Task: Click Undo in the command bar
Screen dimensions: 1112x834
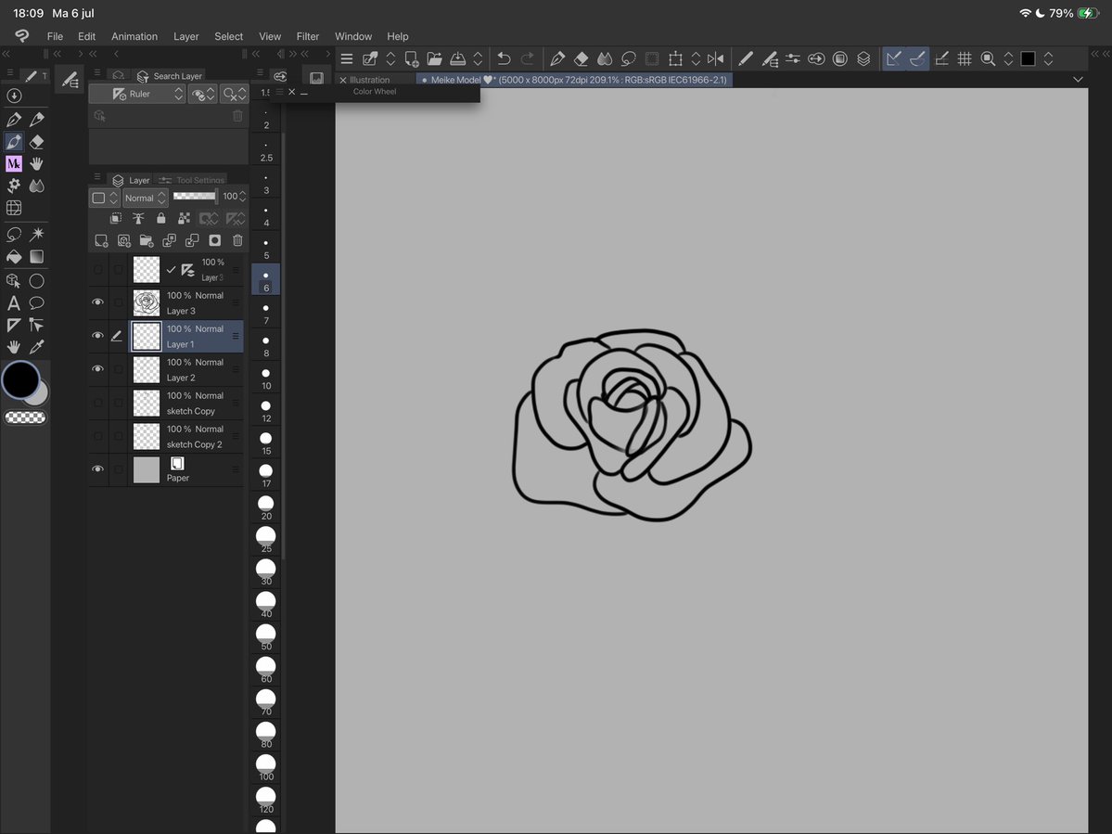Action: pos(504,58)
